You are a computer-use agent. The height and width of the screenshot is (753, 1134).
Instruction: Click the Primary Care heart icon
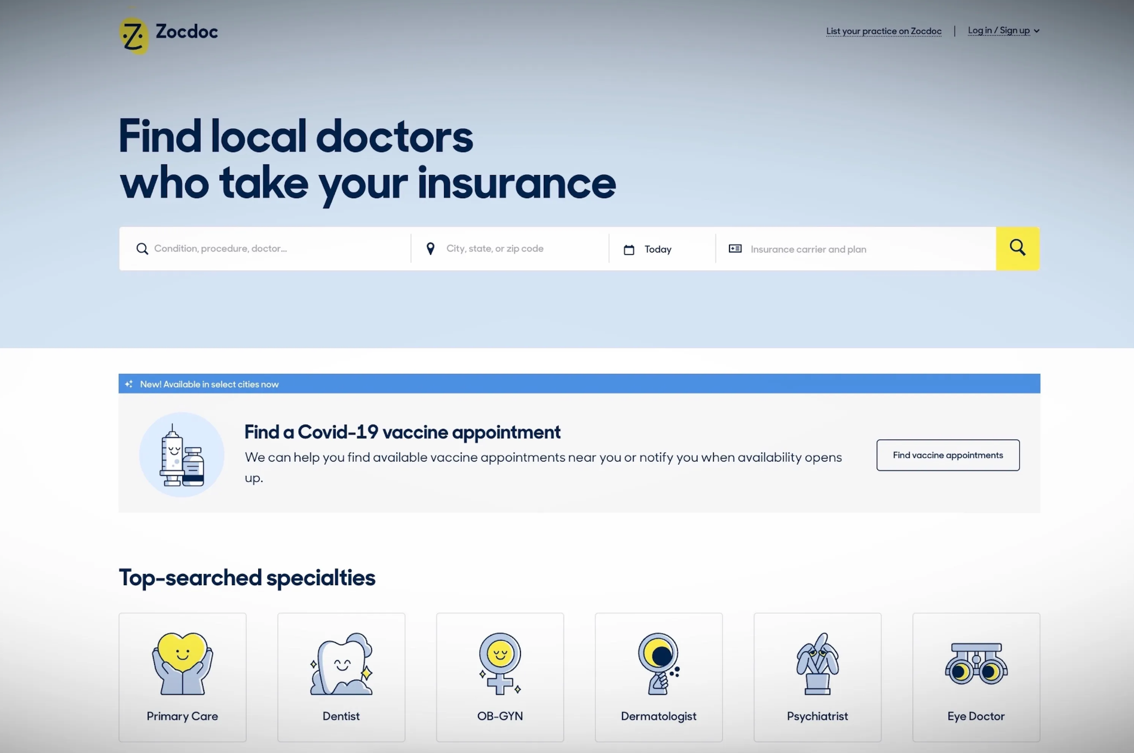[182, 663]
